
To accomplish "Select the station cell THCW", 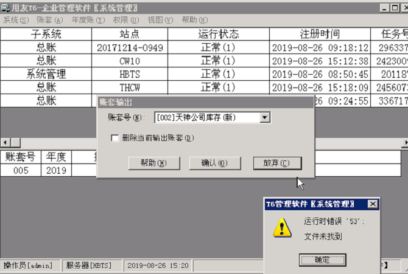I will (130, 87).
